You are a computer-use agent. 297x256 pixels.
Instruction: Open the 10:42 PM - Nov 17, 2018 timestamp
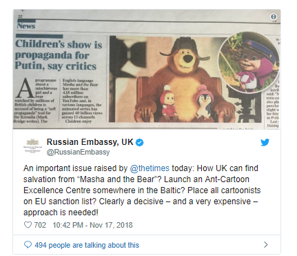[x=92, y=225]
